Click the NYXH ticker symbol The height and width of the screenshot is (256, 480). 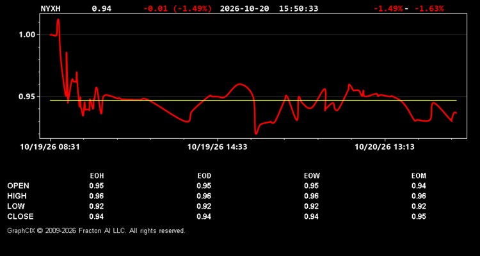[x=51, y=8]
